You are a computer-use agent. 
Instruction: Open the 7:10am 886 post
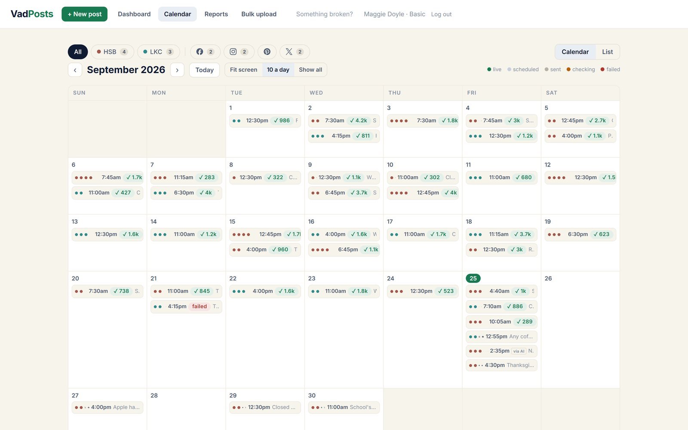click(501, 306)
